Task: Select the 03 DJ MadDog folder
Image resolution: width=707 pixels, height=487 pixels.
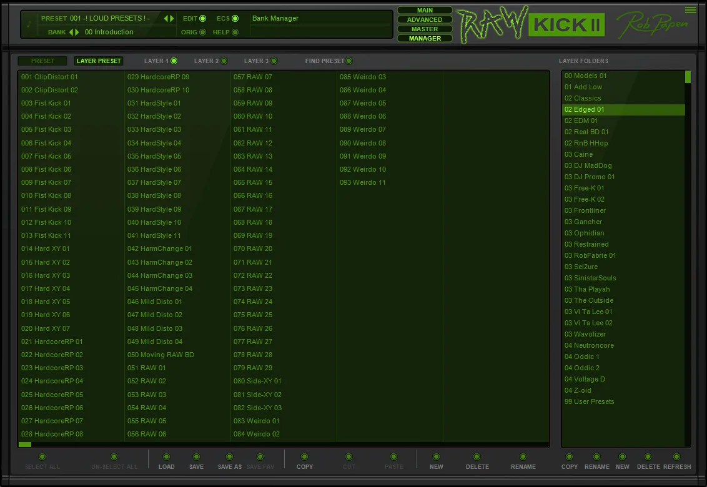Action: (623, 165)
